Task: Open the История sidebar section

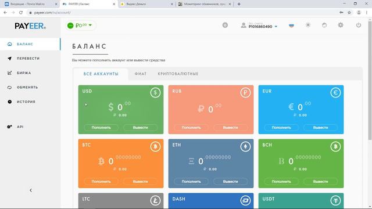Action: pyautogui.click(x=30, y=102)
